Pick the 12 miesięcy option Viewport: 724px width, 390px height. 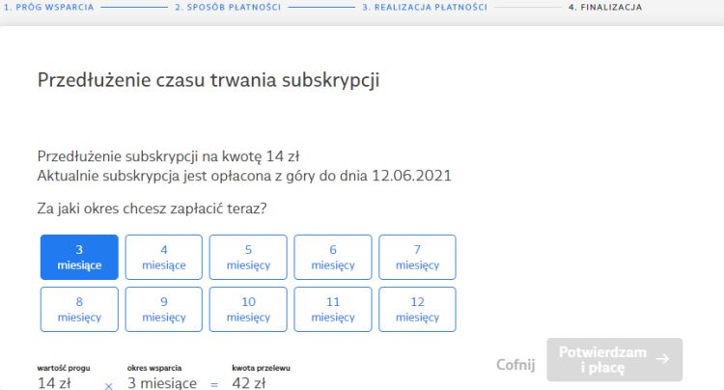[x=417, y=309]
